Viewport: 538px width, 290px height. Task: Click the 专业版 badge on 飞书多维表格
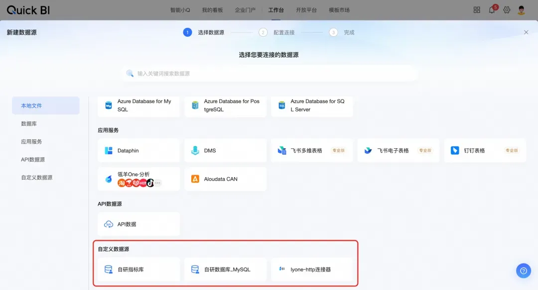click(x=338, y=151)
